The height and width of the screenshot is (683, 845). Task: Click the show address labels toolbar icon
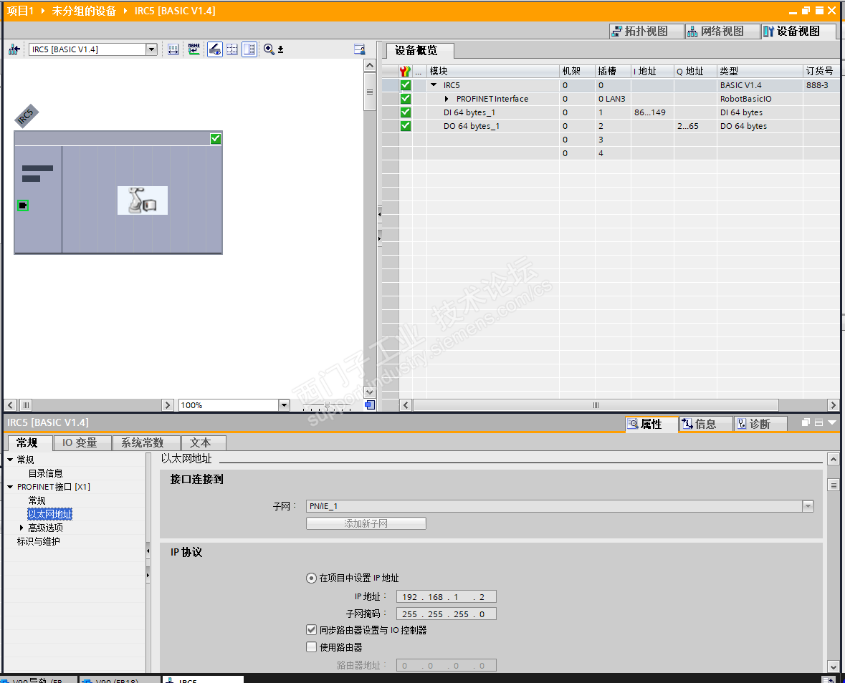[x=173, y=49]
